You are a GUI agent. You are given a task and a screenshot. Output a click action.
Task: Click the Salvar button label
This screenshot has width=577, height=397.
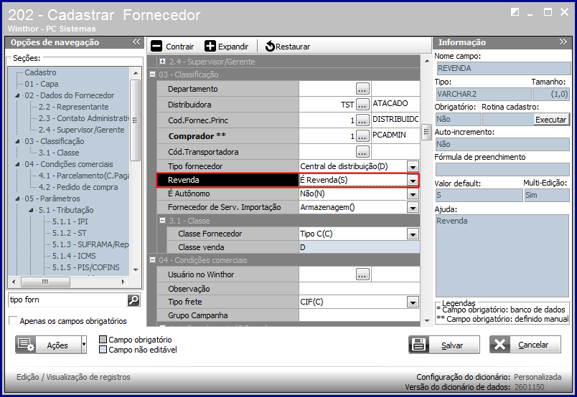point(452,345)
